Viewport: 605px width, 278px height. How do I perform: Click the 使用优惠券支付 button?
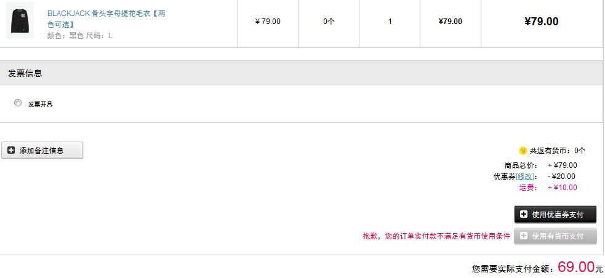(x=555, y=215)
